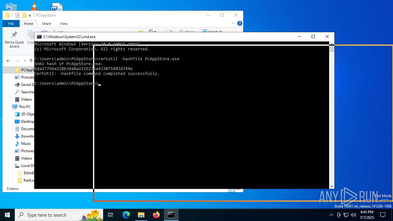Open the Customize Quick Access Toolbar dropdown
393x221 pixels.
coord(30,15)
